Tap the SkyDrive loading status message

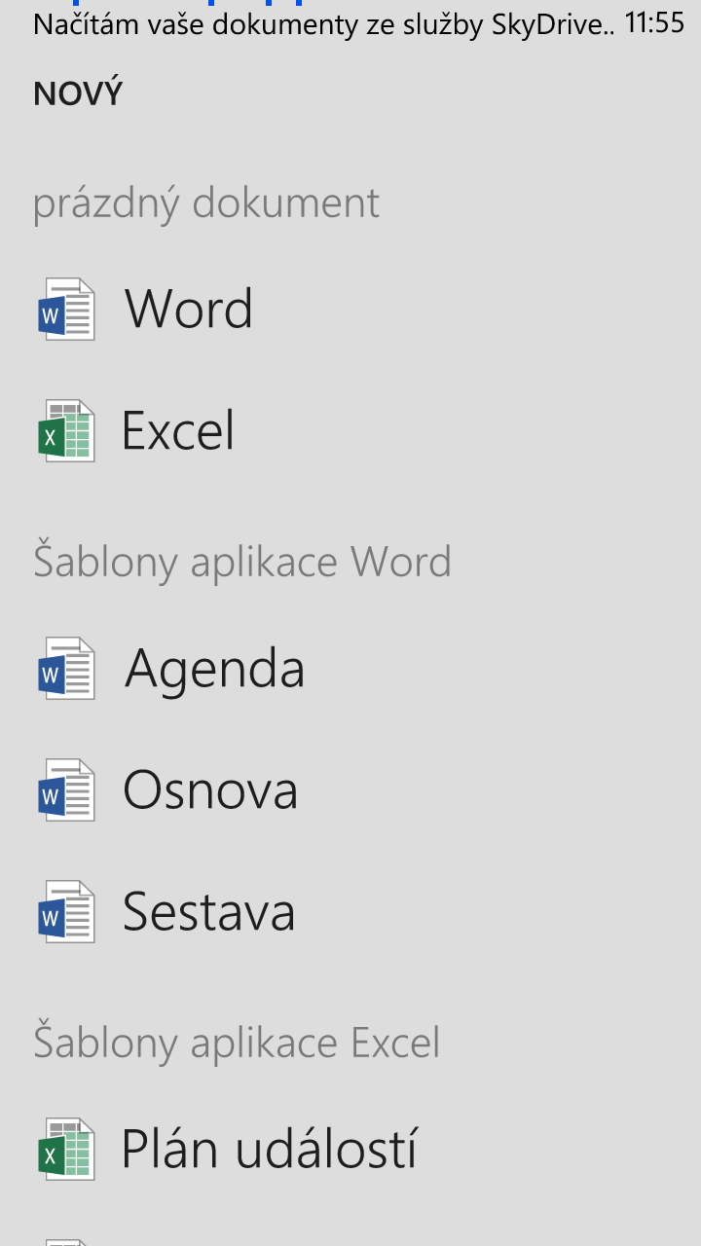pos(323,24)
